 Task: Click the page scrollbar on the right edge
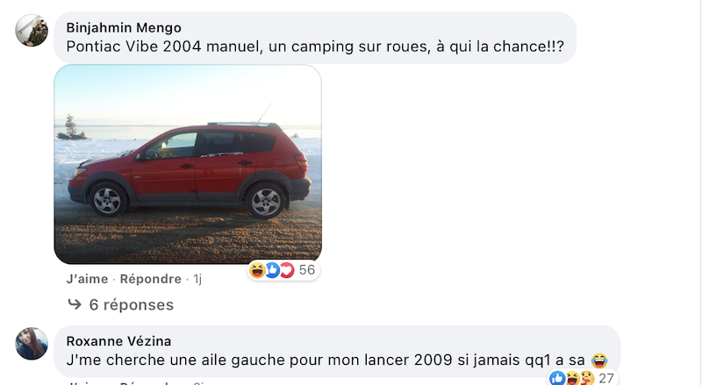(x=699, y=193)
